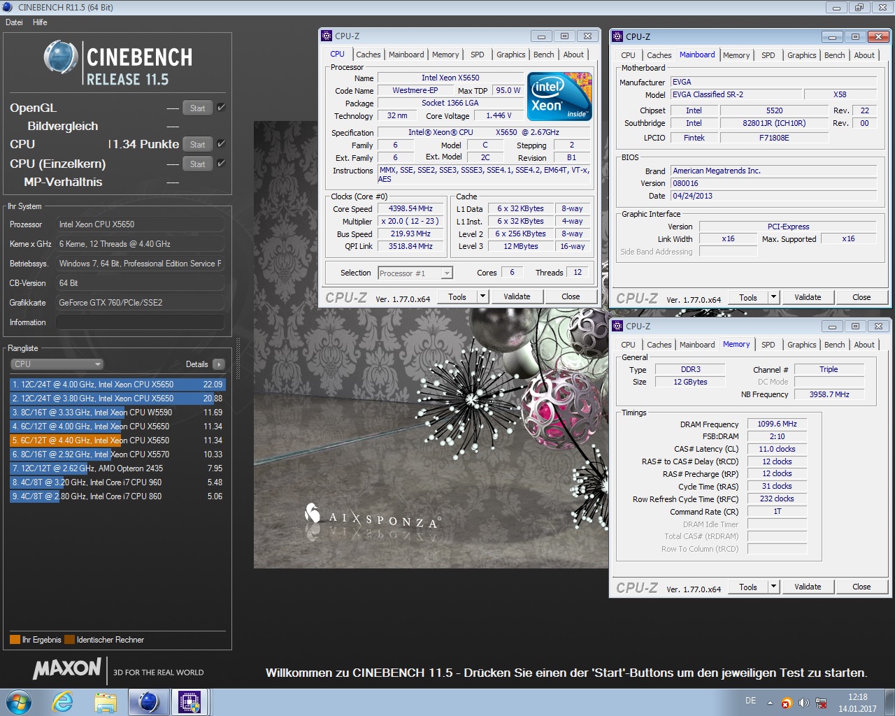Image resolution: width=895 pixels, height=716 pixels.
Task: Expand Tools dropdown arrow in Memory window
Action: (x=773, y=587)
